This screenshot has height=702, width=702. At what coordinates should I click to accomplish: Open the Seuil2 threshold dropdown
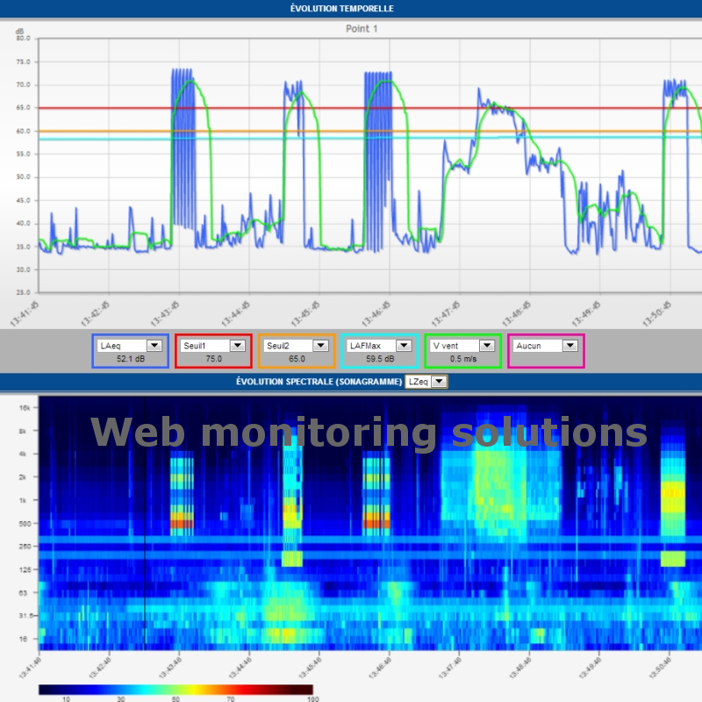[319, 345]
